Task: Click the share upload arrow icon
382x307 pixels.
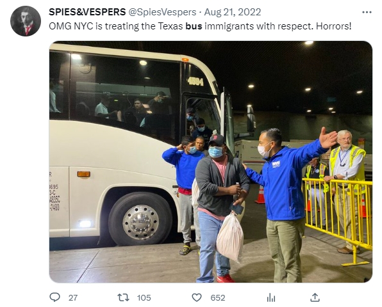Action: (x=315, y=297)
